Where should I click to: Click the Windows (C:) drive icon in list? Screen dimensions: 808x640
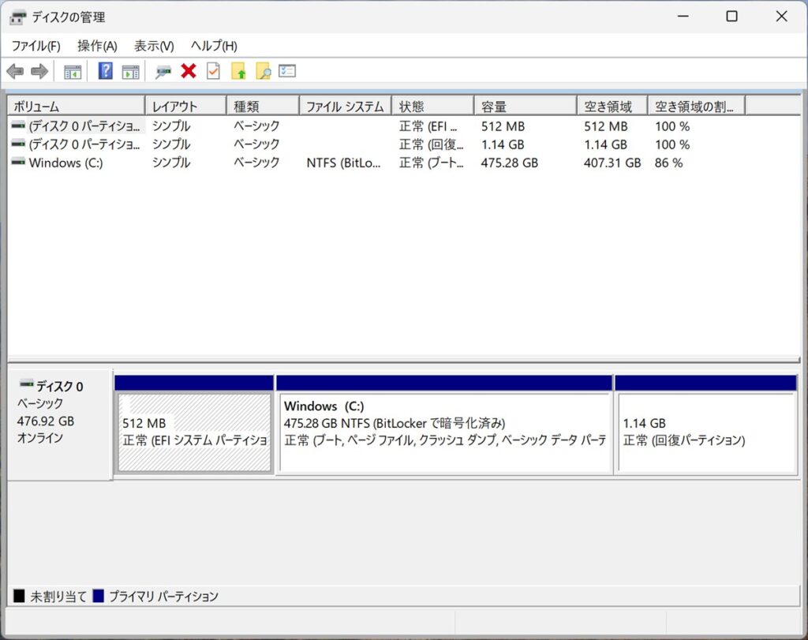[x=19, y=162]
